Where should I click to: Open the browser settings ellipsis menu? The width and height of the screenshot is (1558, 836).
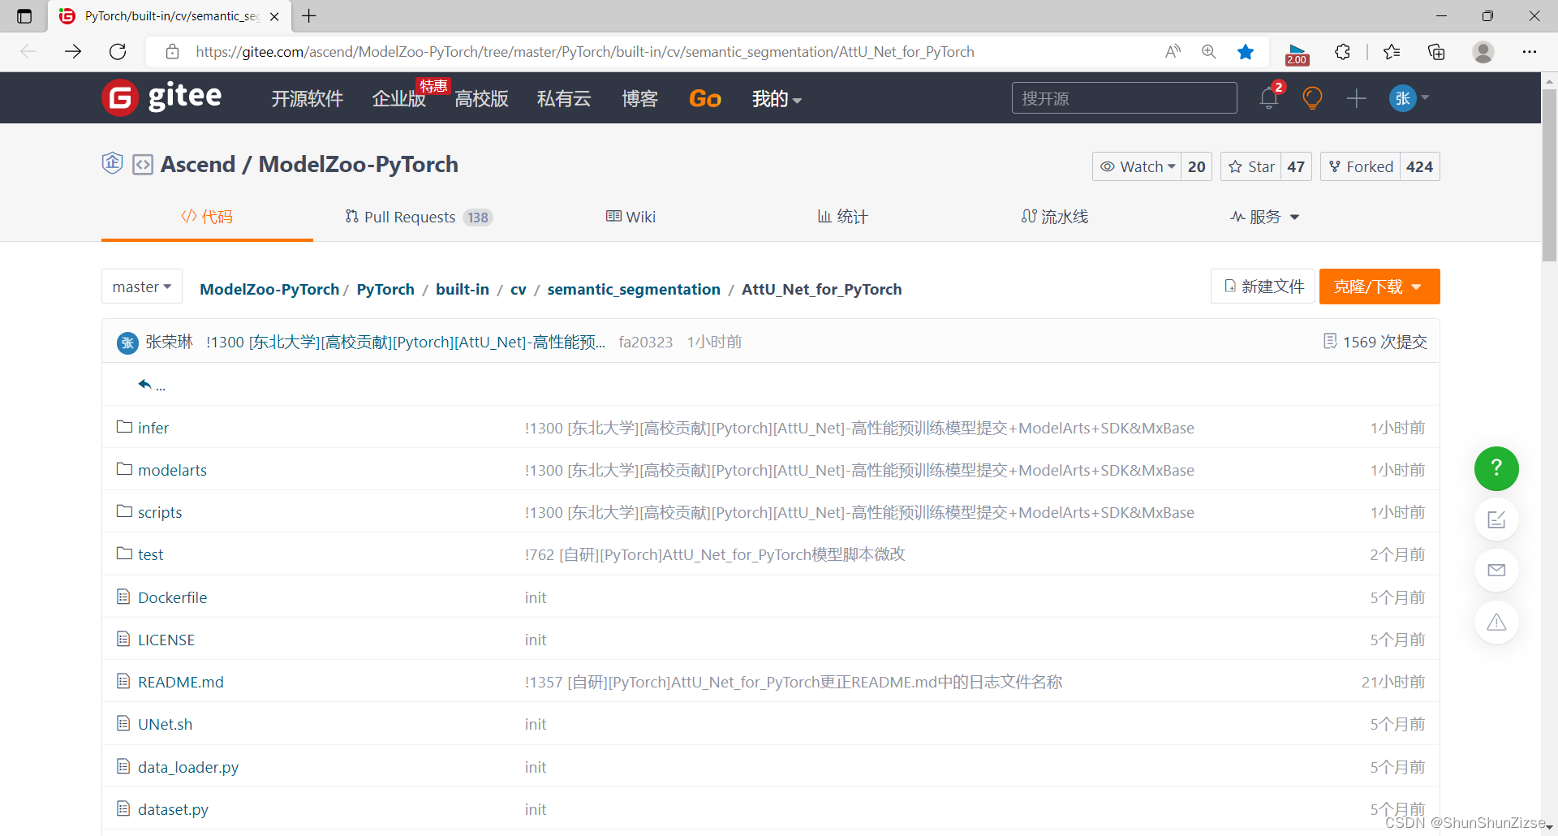(x=1530, y=52)
